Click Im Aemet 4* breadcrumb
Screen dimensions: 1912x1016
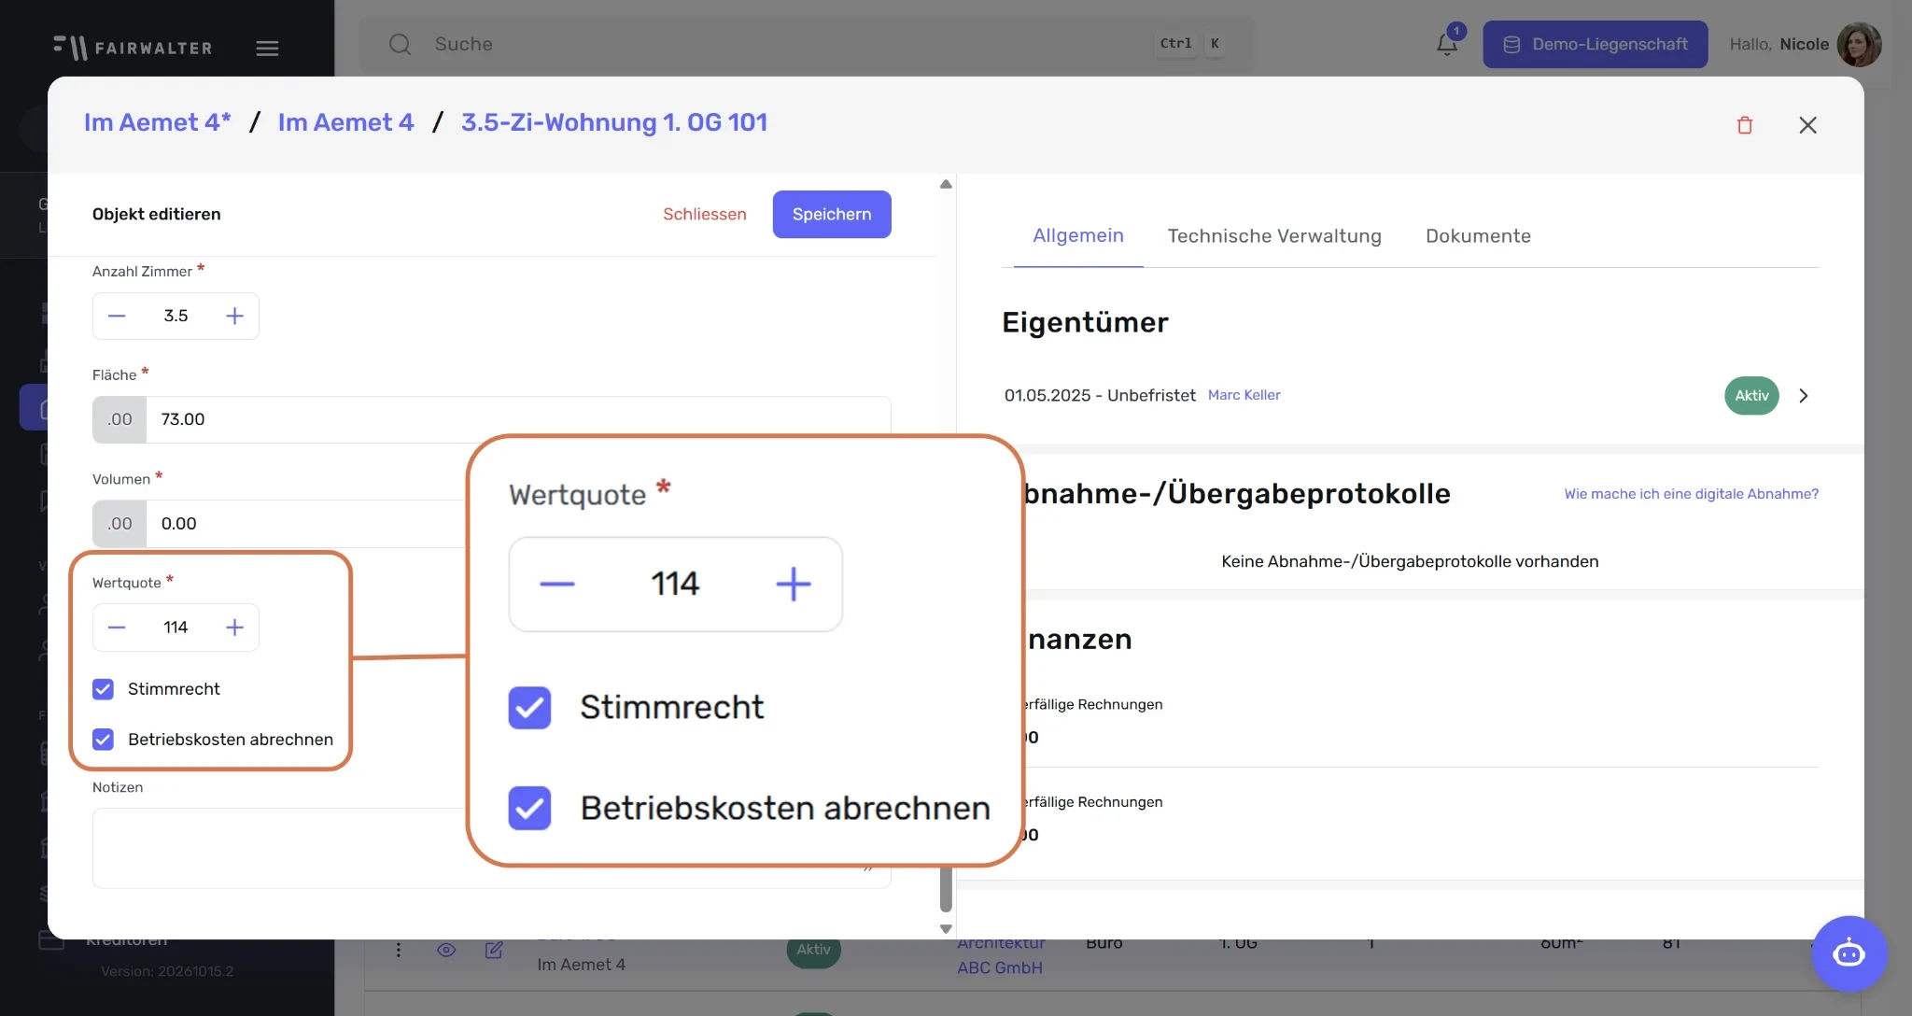158,122
